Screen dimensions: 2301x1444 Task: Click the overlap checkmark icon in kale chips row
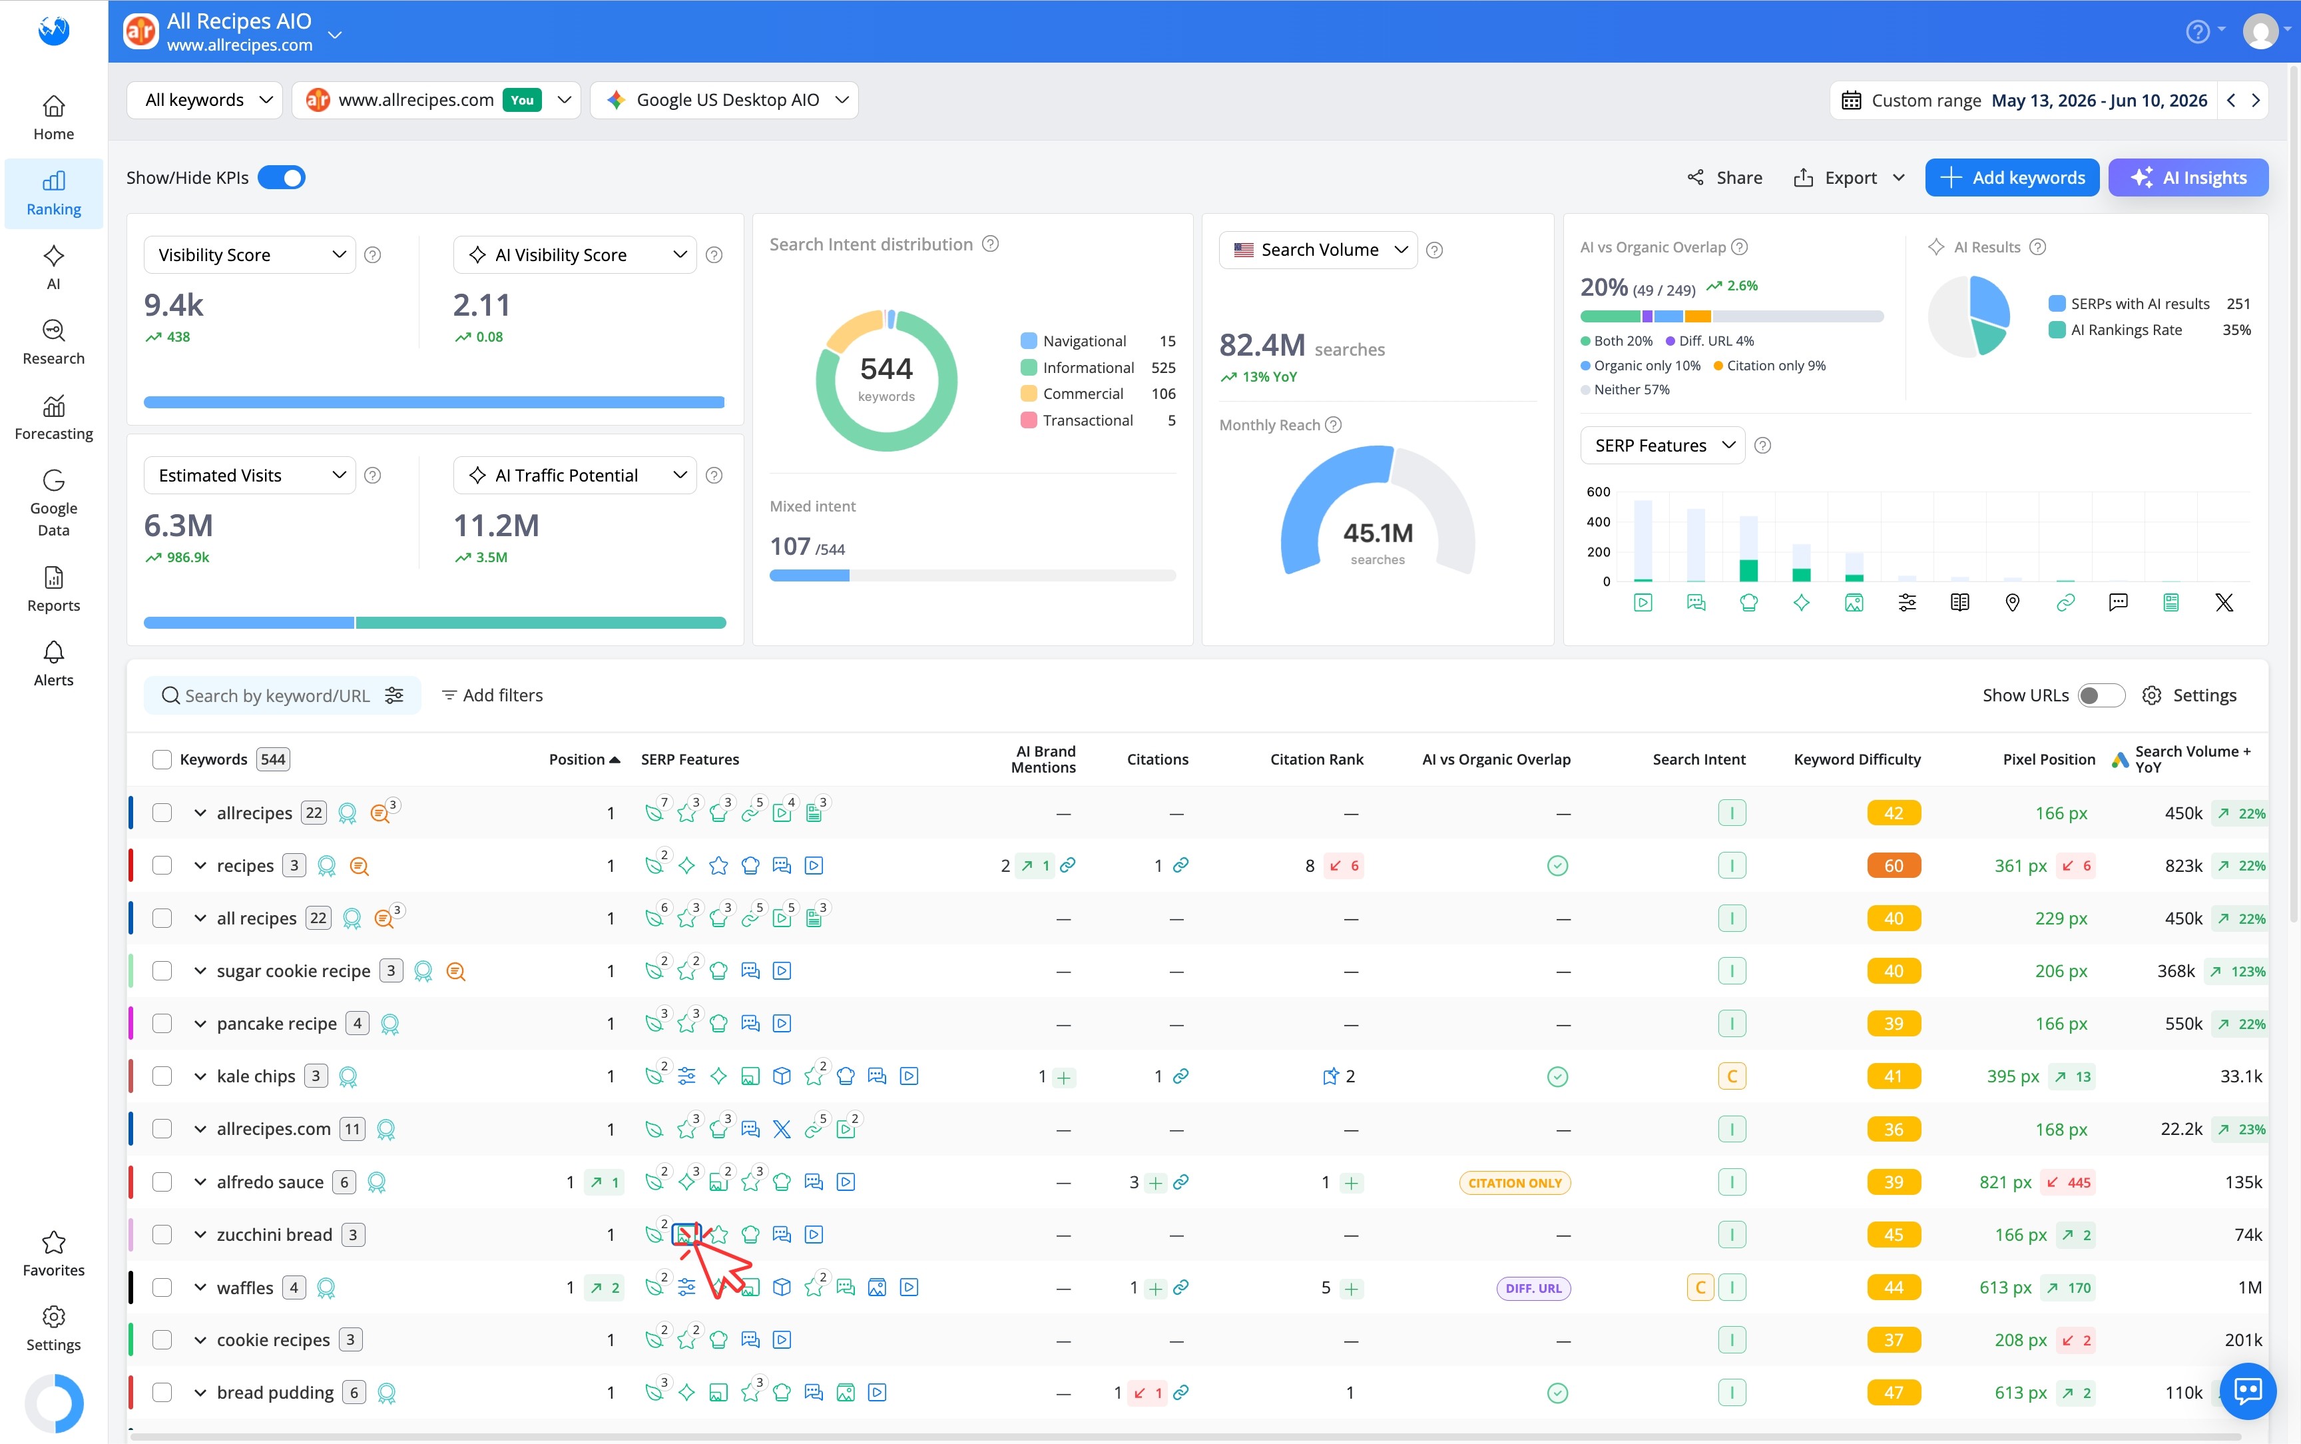pos(1557,1077)
